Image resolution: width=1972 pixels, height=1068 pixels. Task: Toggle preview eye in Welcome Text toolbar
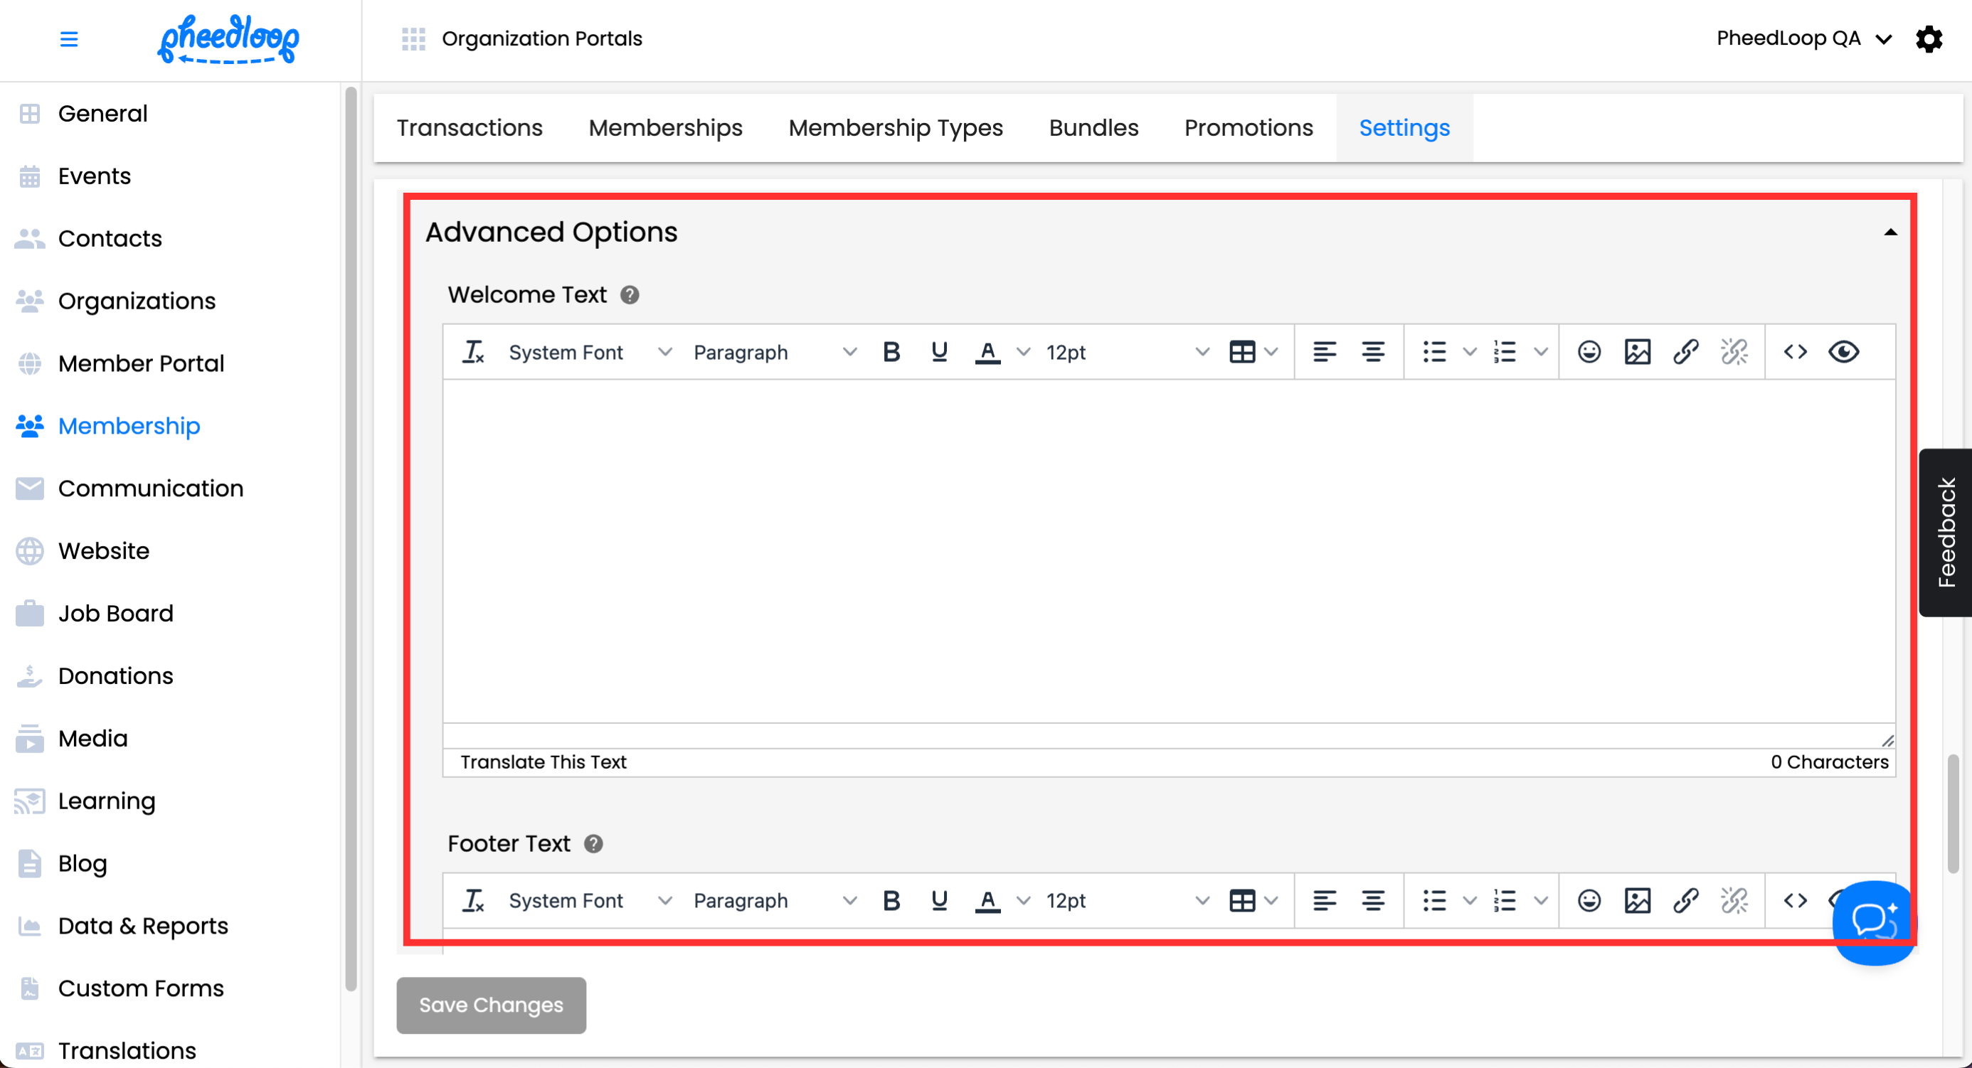(1843, 352)
